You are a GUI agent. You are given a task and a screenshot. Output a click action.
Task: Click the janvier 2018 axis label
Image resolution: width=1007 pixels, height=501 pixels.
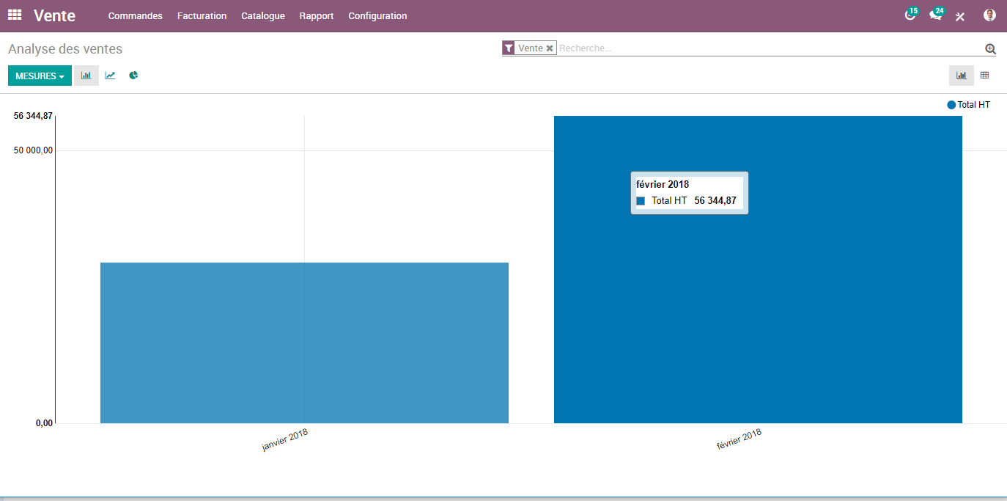285,440
